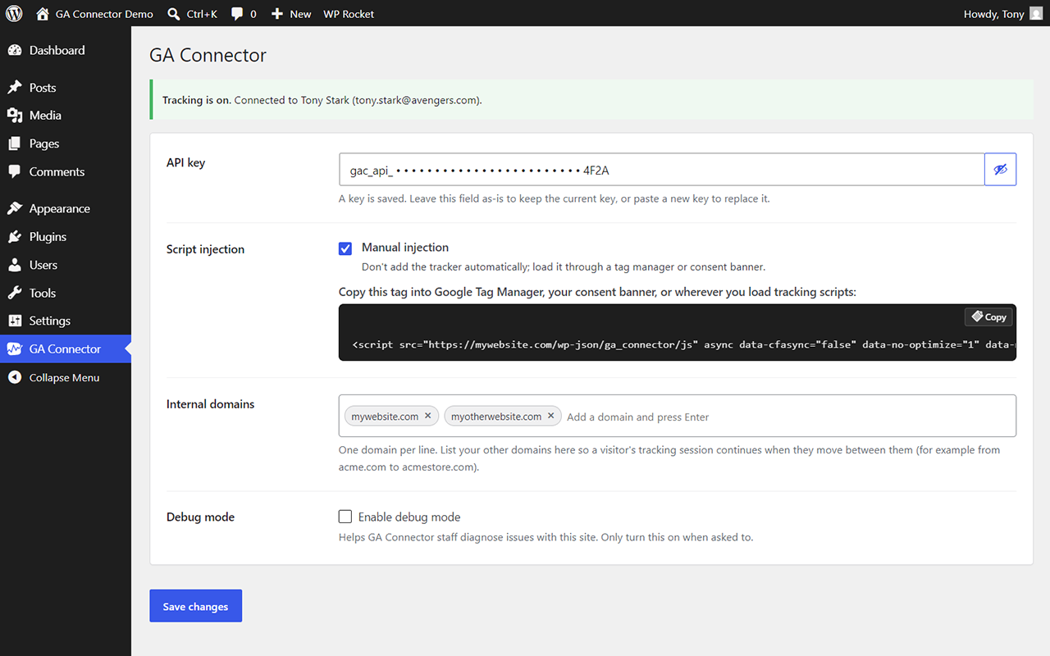1050x656 pixels.
Task: Toggle API key visibility eye icon
Action: click(x=1000, y=170)
